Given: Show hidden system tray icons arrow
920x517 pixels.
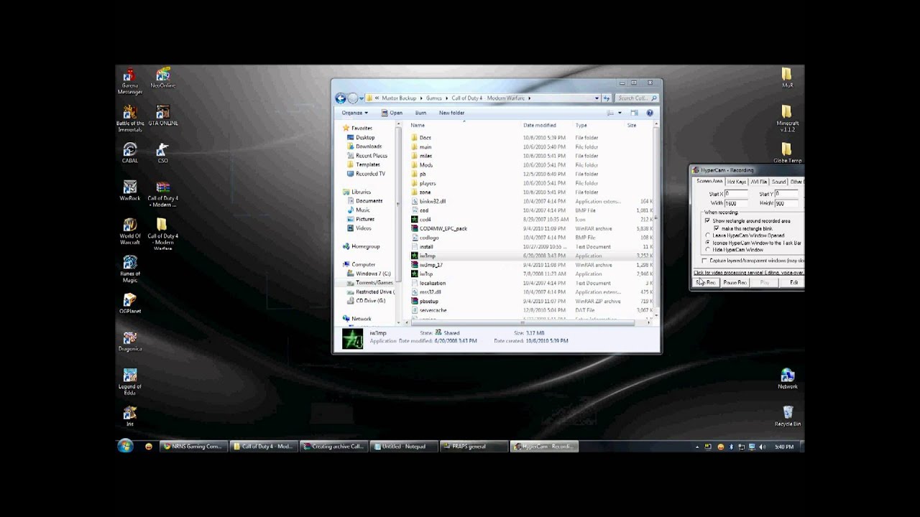Looking at the screenshot, I should (x=697, y=447).
